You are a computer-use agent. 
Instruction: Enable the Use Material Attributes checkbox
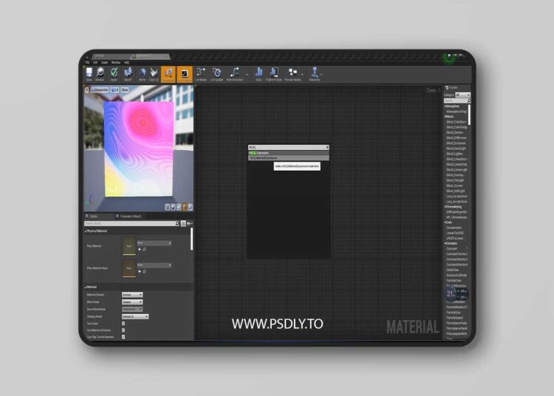[123, 330]
